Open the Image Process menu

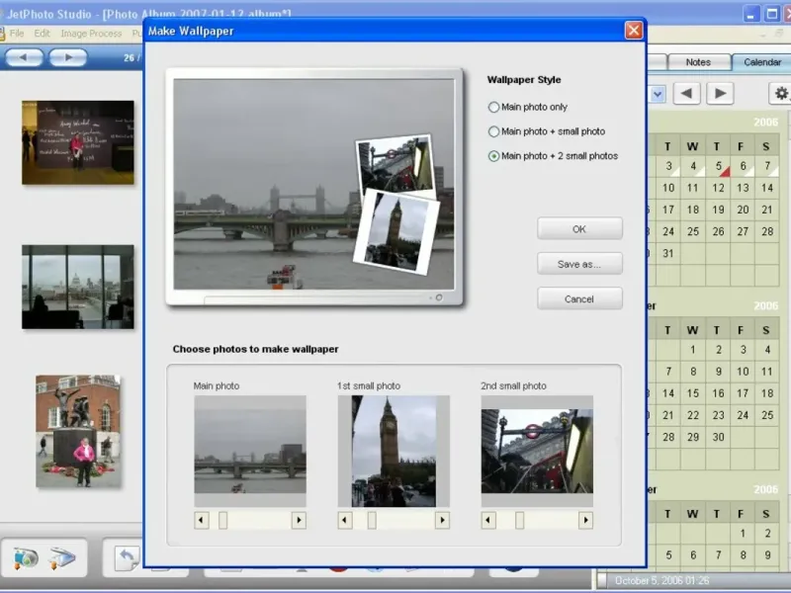(x=91, y=34)
